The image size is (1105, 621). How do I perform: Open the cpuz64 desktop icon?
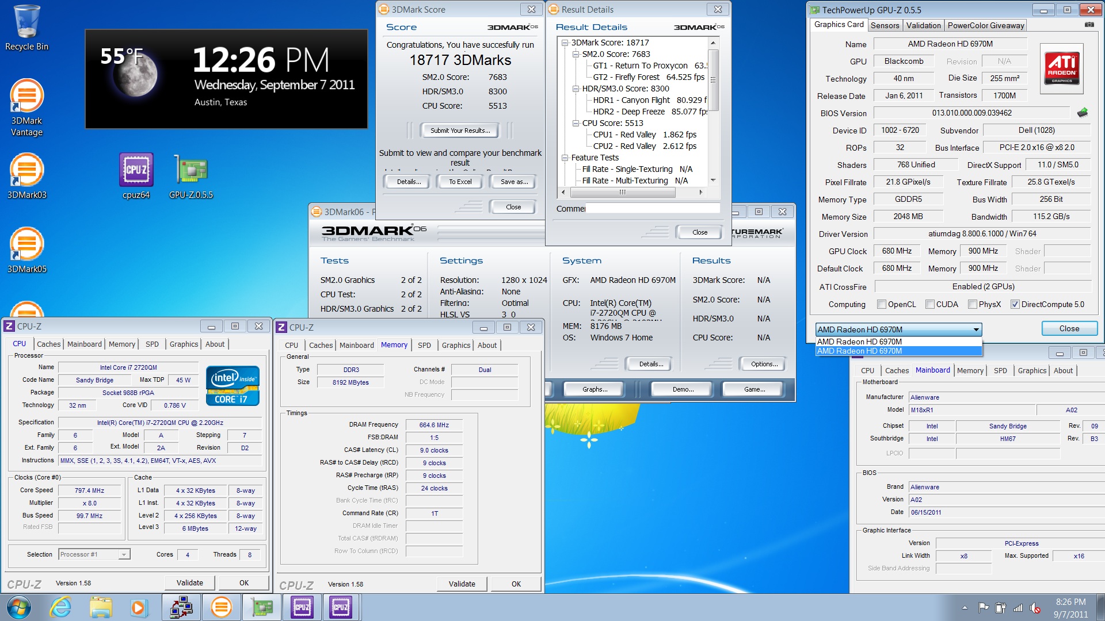pos(136,176)
